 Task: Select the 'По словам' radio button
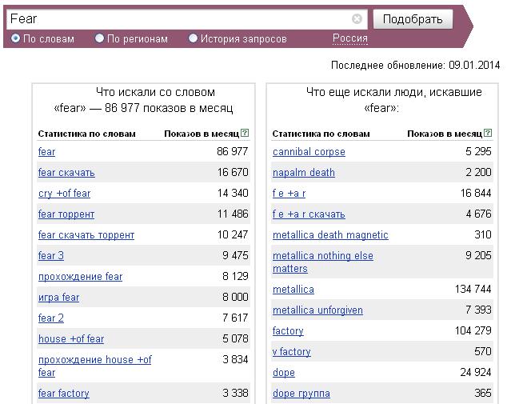15,38
